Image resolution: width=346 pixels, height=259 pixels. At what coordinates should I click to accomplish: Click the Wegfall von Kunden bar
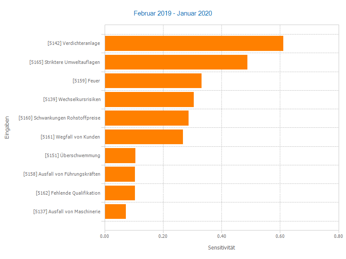pyautogui.click(x=144, y=137)
